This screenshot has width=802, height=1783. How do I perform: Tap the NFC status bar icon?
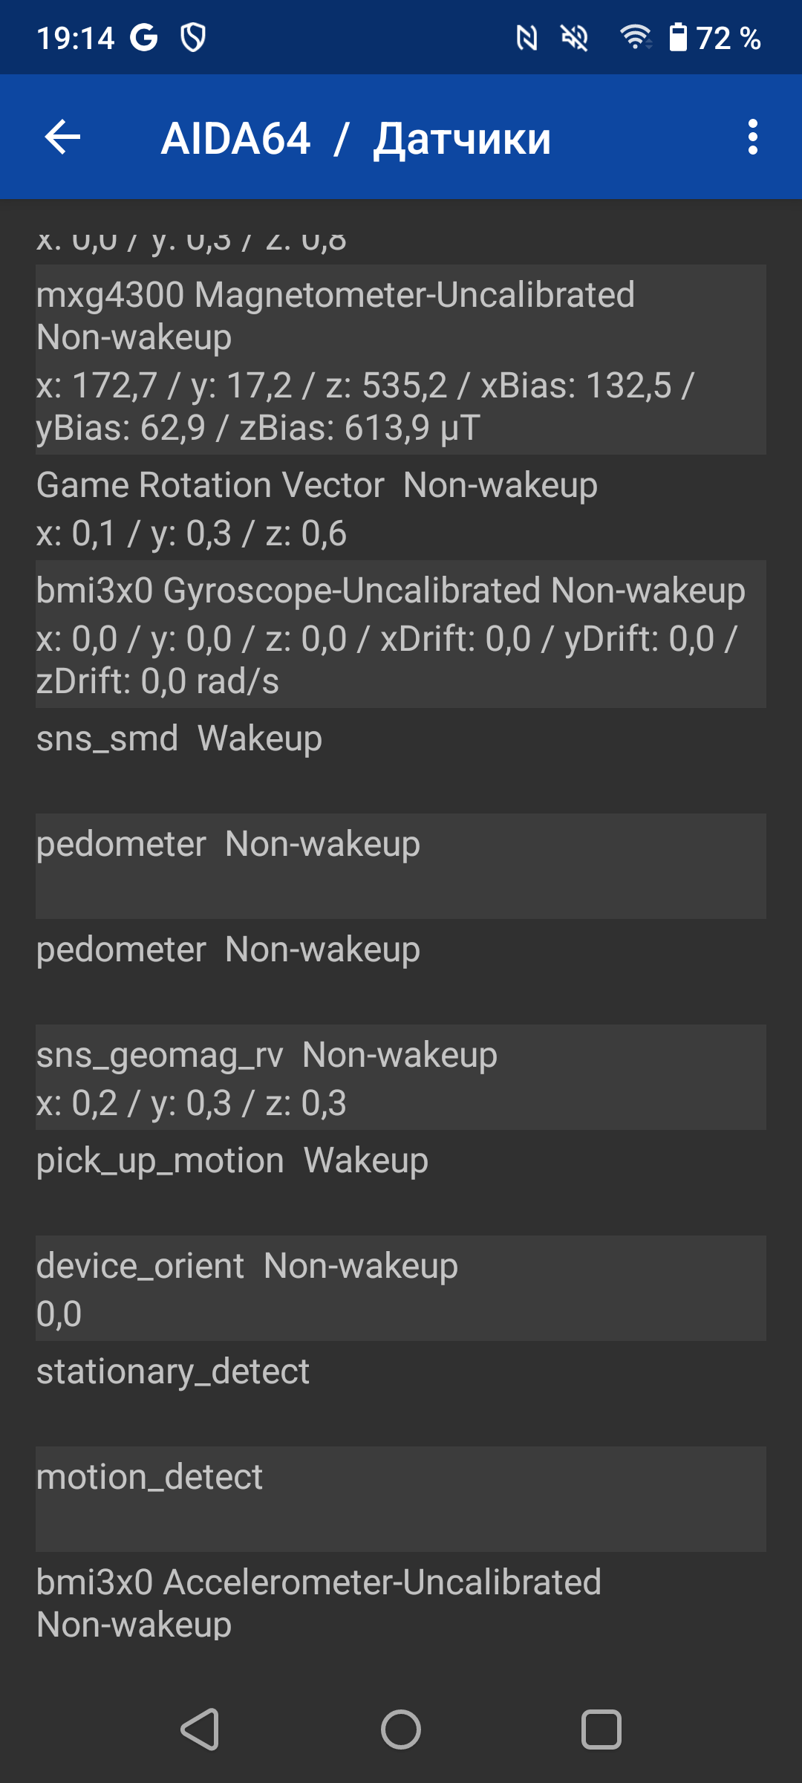[526, 38]
